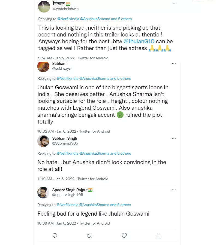Screen dimensions: 216x245
Task: Expand more menu on Apoorv Singh Rajput's tweet
Action: click(x=174, y=190)
